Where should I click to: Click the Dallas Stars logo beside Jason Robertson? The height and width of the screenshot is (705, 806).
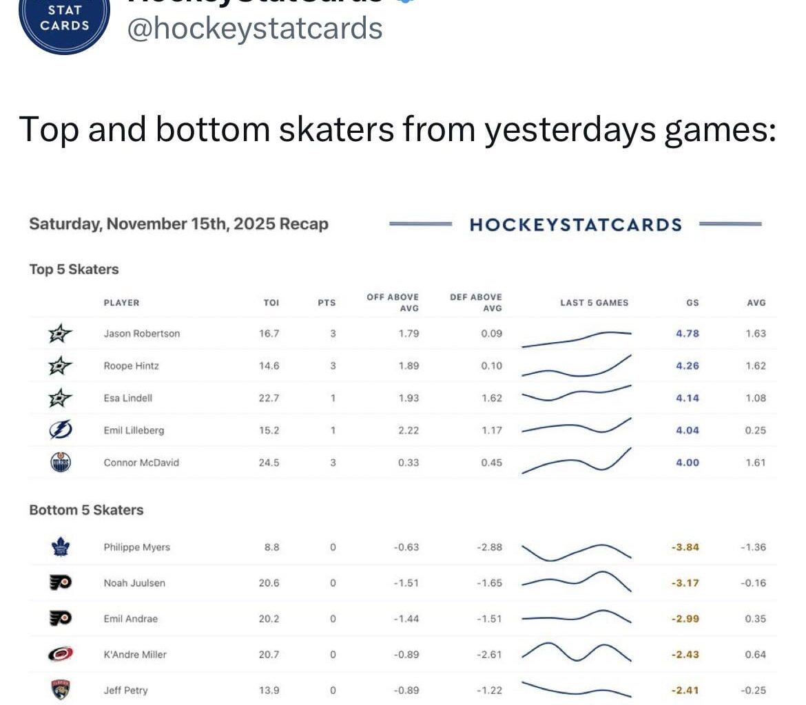pos(61,334)
